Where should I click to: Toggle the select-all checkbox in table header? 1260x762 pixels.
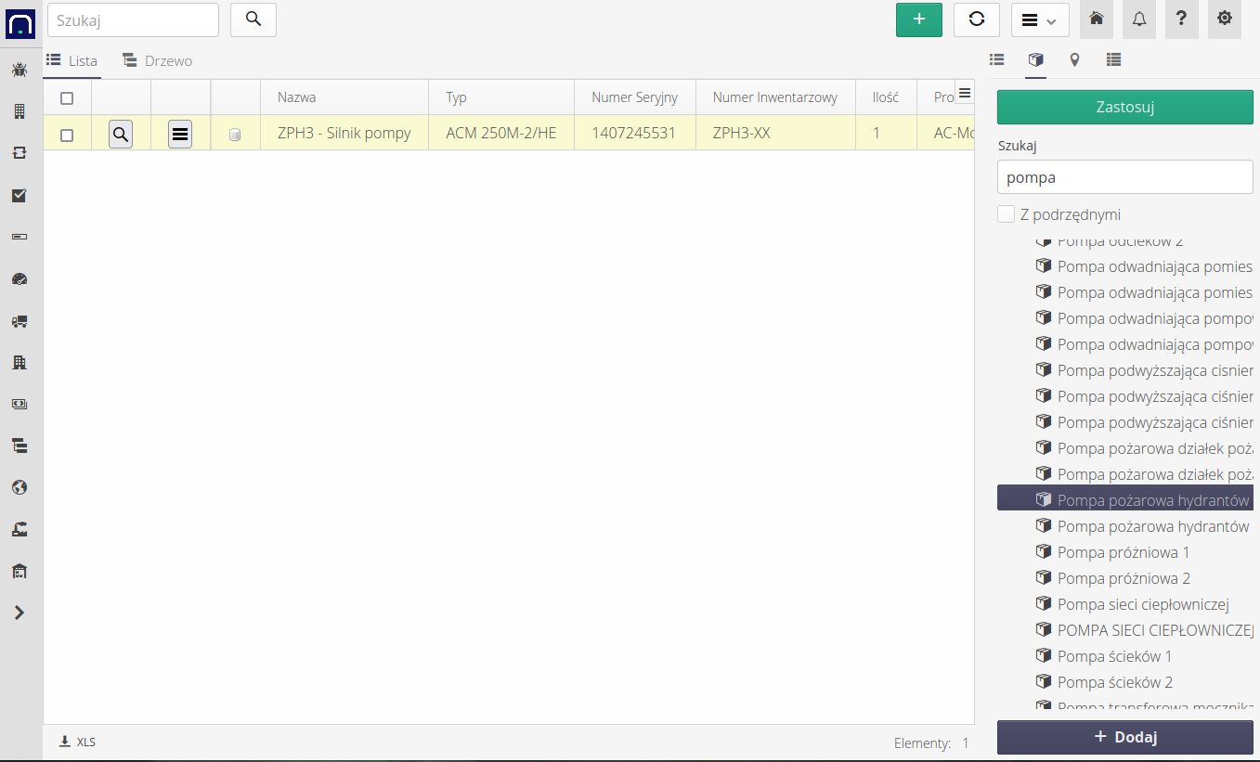(x=67, y=98)
